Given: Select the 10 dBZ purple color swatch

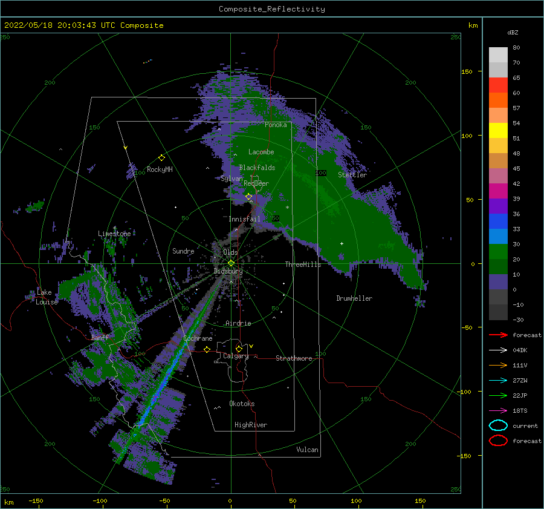Looking at the screenshot, I should [498, 282].
